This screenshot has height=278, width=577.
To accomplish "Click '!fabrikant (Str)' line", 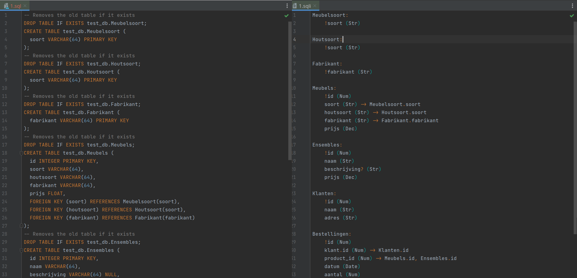I will click(x=348, y=72).
